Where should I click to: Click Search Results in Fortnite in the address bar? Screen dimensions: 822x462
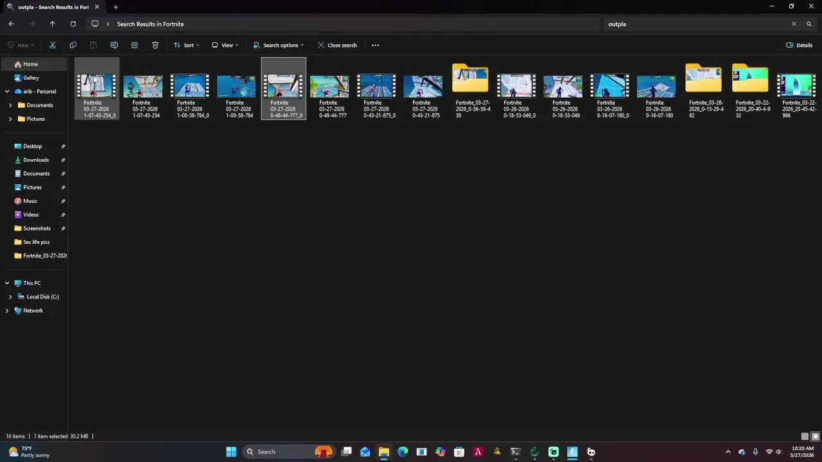(x=150, y=24)
